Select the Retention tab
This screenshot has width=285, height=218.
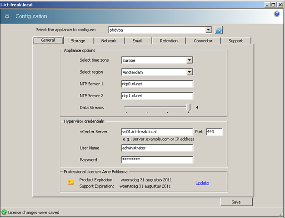click(x=169, y=41)
